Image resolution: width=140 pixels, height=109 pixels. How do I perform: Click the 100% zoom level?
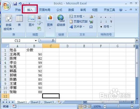(x=97, y=106)
